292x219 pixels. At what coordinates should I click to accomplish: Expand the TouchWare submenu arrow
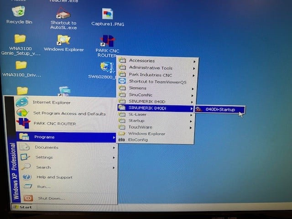[x=191, y=128]
